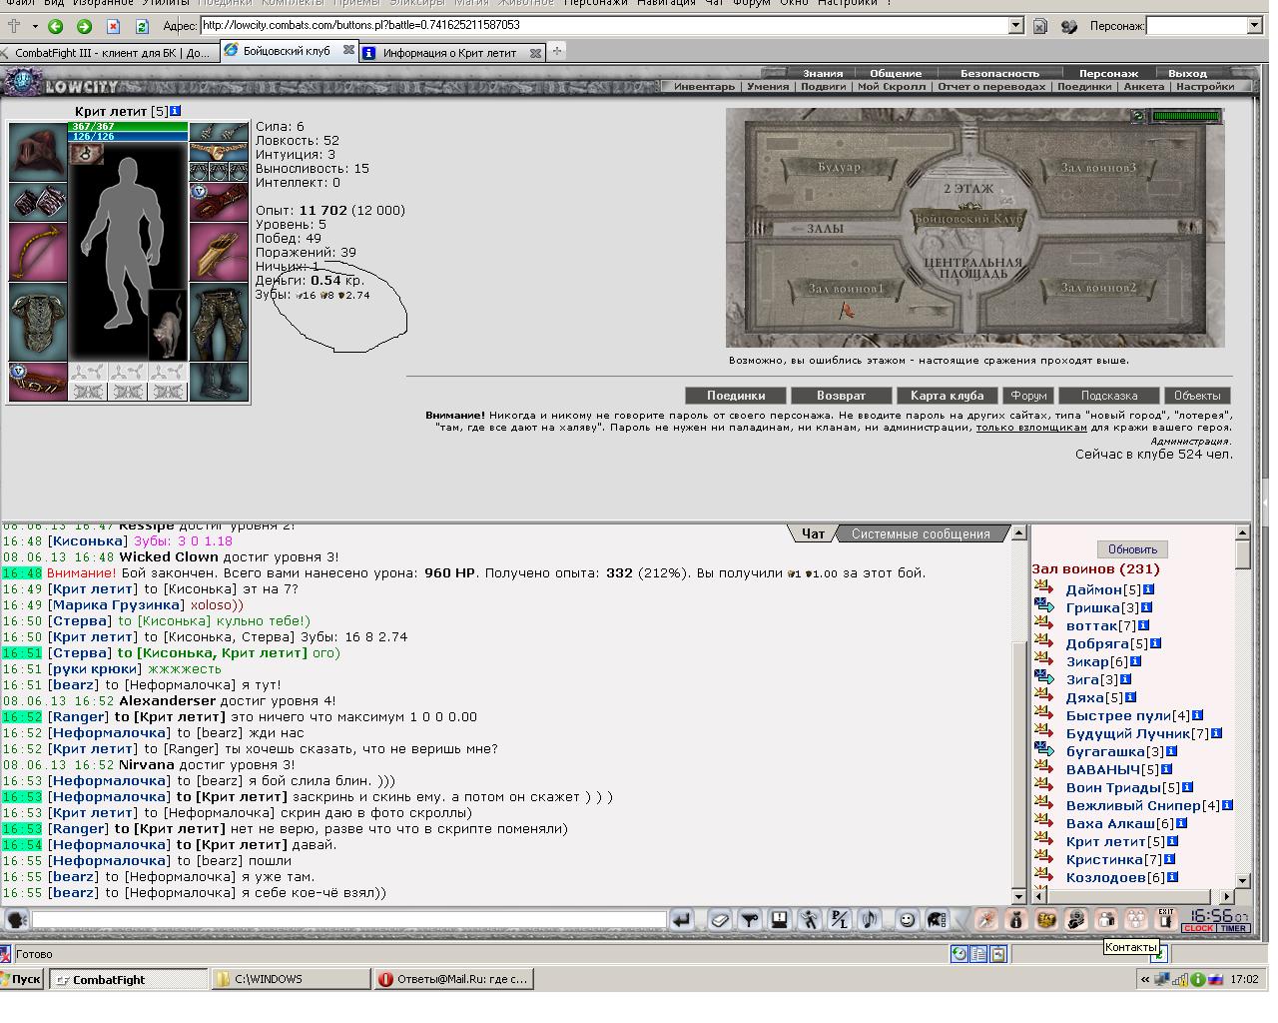
Task: Open the Настройки link
Action: coord(1205,87)
